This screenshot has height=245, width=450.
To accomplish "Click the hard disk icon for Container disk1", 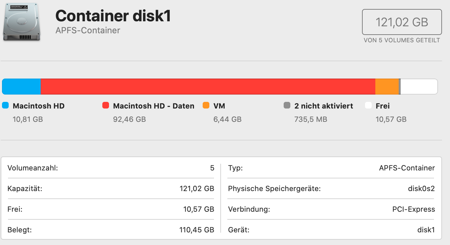I will [x=21, y=21].
